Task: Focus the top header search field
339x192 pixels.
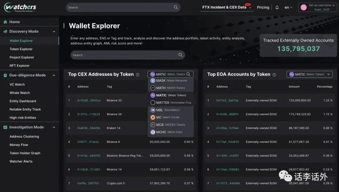Action: [x=123, y=7]
